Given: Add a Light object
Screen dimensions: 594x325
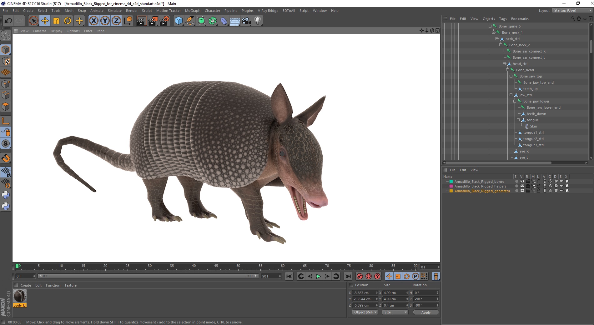Looking at the screenshot, I should point(258,21).
